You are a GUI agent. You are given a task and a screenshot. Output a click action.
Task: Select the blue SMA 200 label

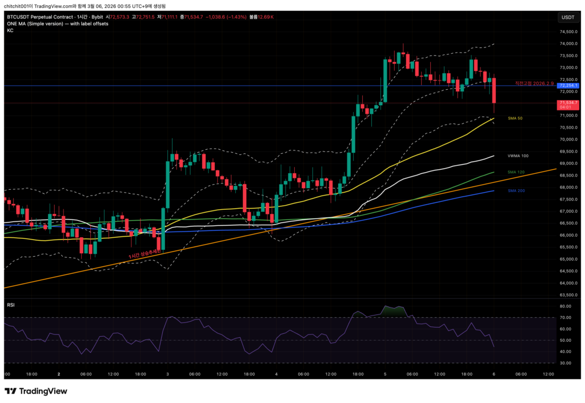tap(516, 190)
